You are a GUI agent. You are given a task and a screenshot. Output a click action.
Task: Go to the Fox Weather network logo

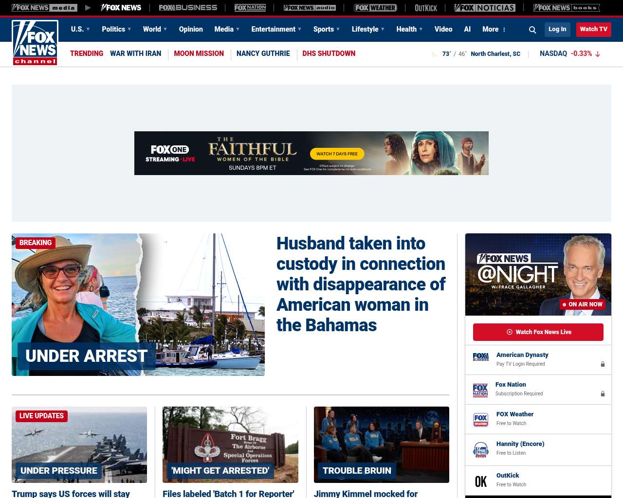click(x=375, y=8)
